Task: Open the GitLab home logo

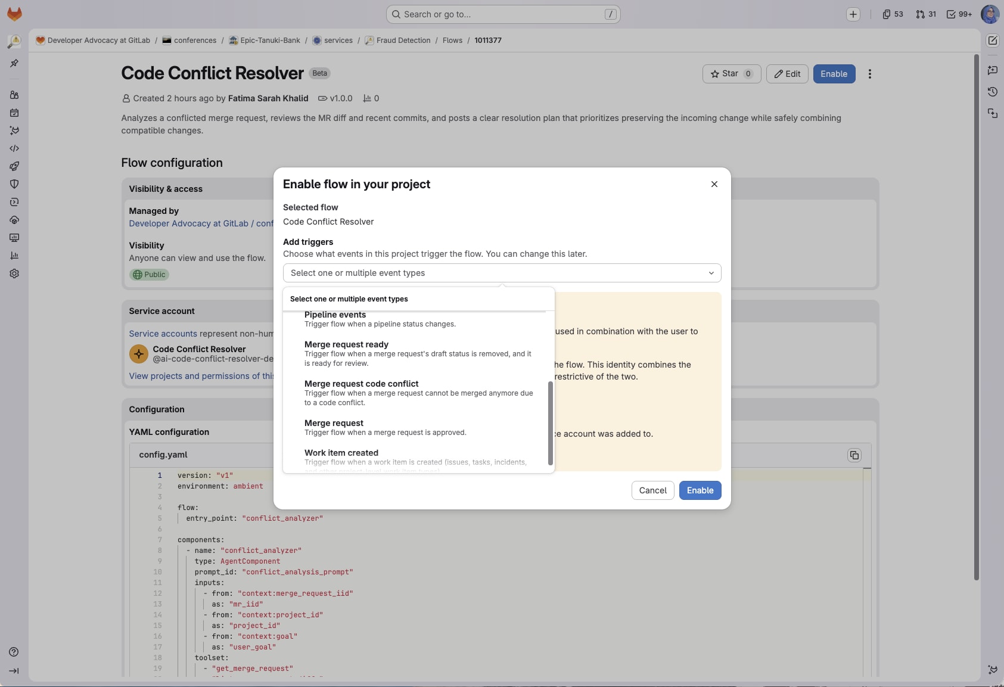Action: (14, 14)
